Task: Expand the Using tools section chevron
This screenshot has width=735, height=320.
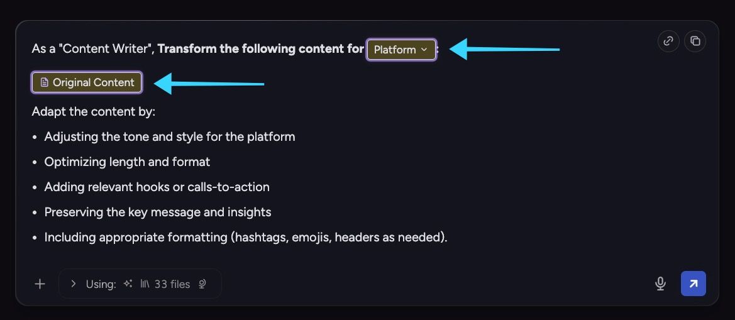Action: [x=73, y=284]
